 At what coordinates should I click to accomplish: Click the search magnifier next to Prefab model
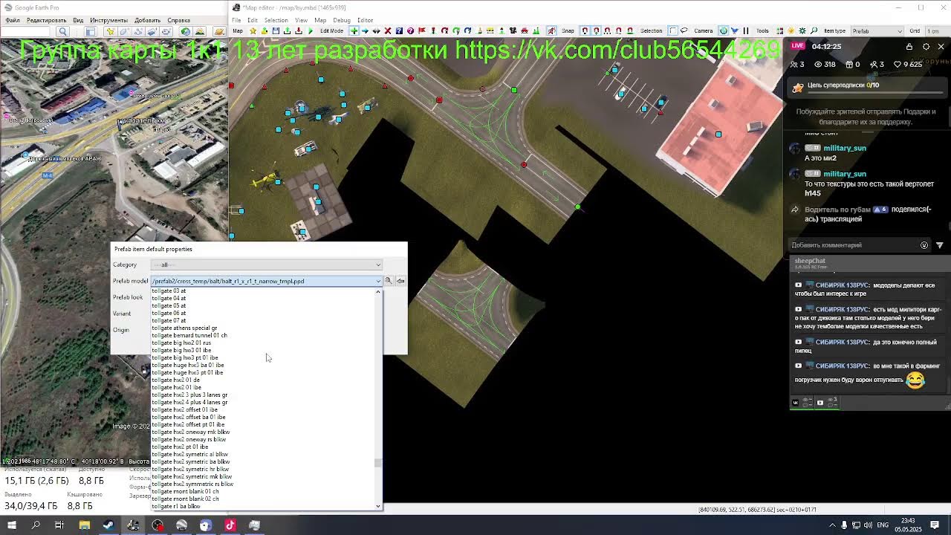[388, 281]
